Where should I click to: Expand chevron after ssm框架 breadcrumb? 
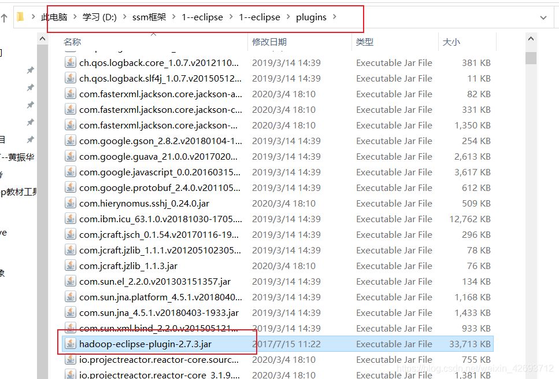173,17
